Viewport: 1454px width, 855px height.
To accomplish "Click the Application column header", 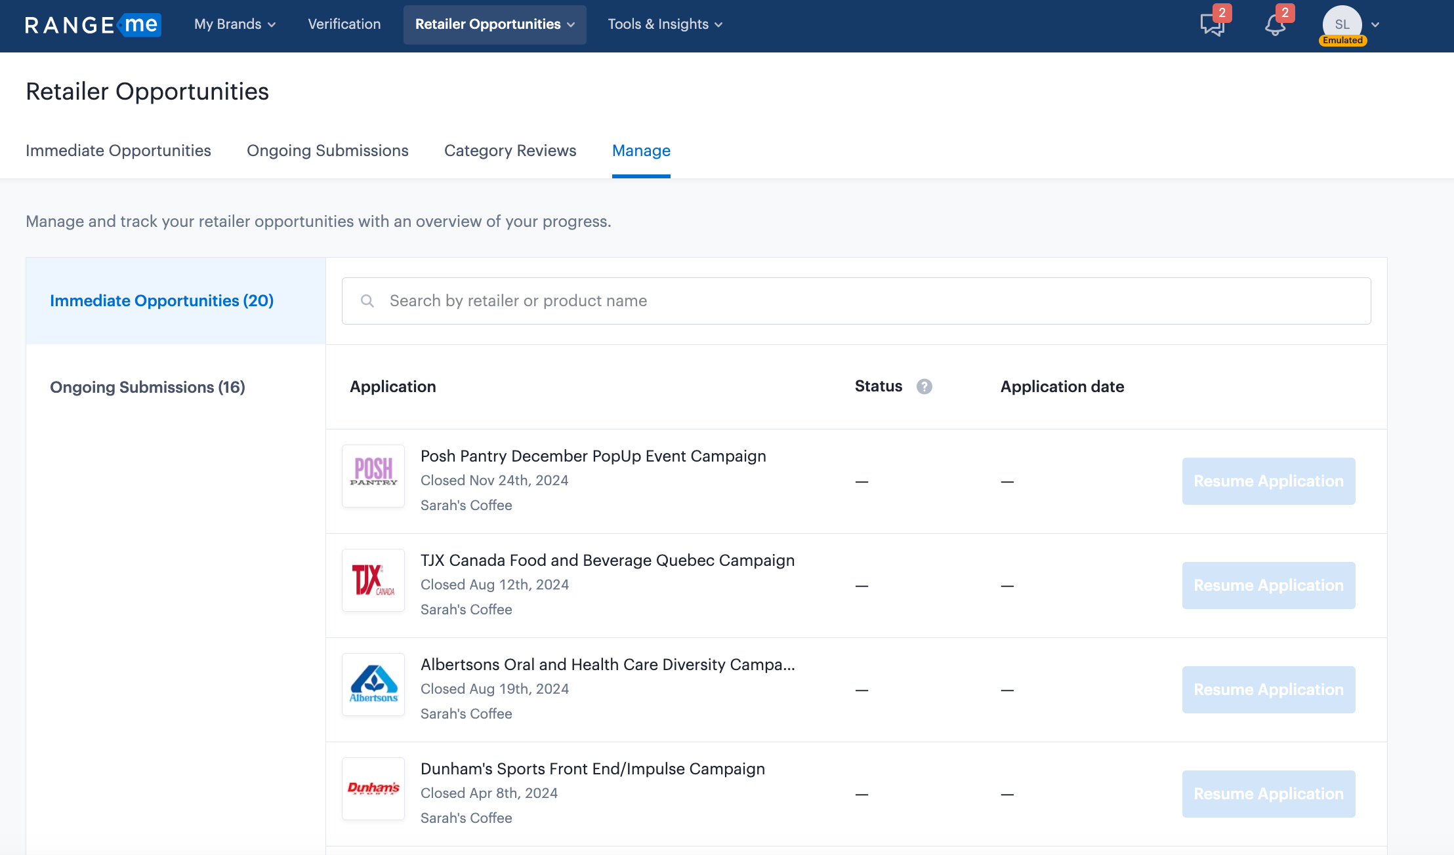I will [392, 387].
